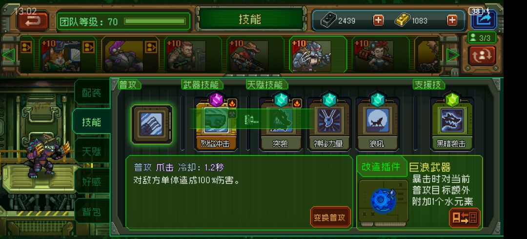Switch to the 配装 tab

coord(92,93)
